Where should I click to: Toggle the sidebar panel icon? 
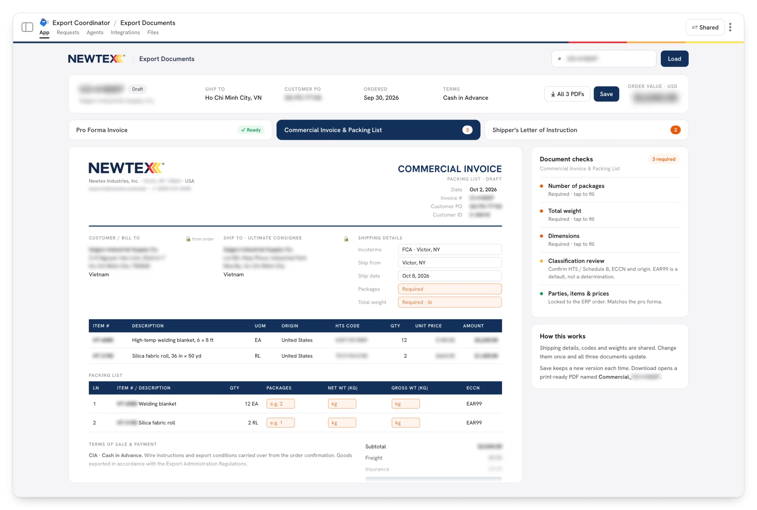27,27
